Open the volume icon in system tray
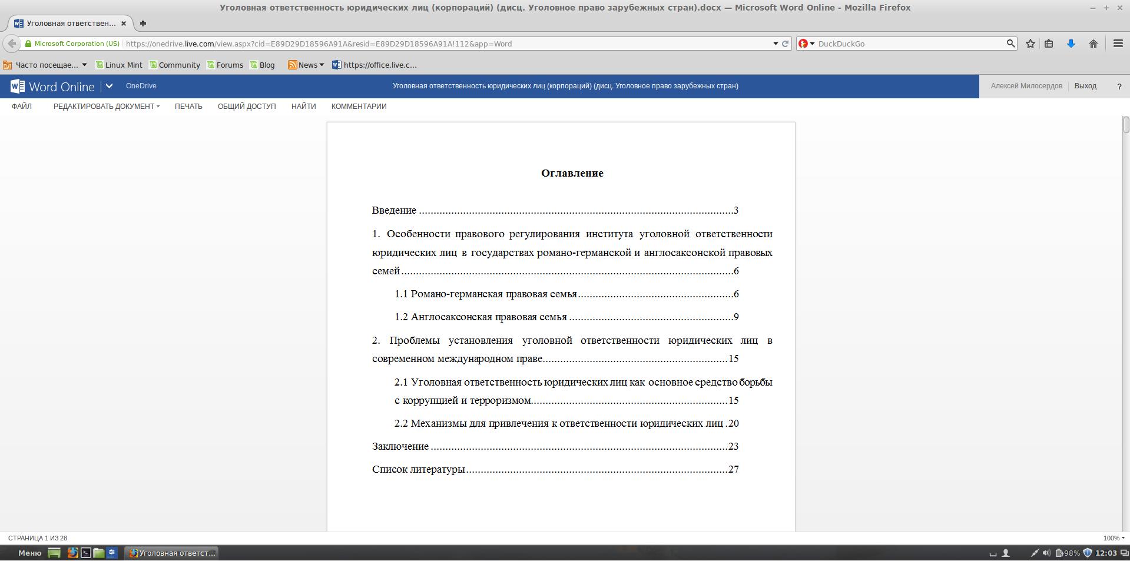This screenshot has height=561, width=1130. 1046,553
